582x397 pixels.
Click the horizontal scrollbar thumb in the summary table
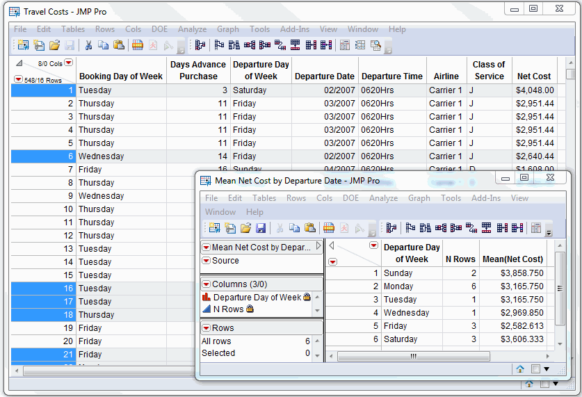[x=412, y=356]
